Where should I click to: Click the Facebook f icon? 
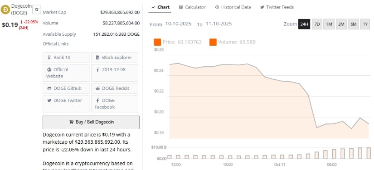pyautogui.click(x=98, y=100)
